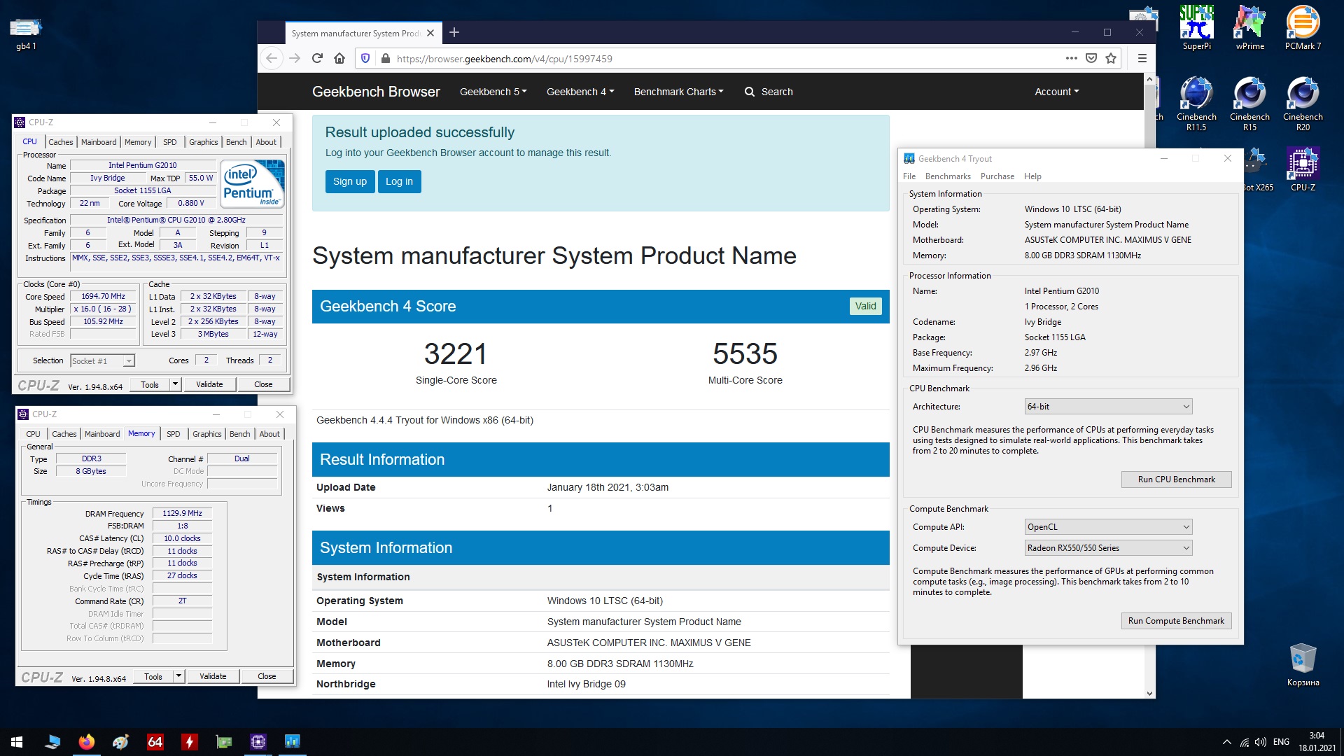This screenshot has width=1344, height=756.
Task: Click the browser back arrow
Action: (272, 59)
